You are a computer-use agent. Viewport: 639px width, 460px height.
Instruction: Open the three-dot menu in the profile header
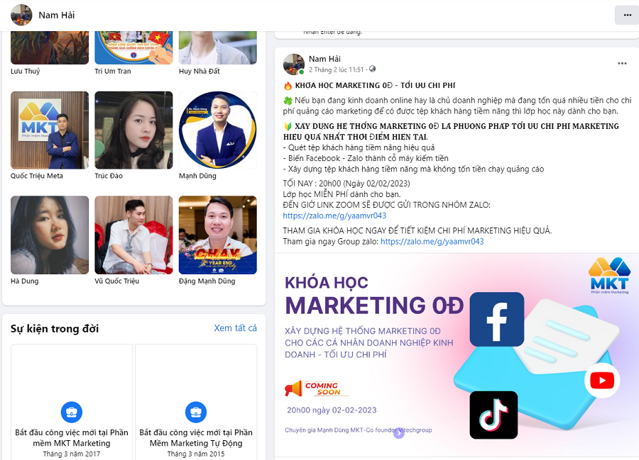pyautogui.click(x=627, y=16)
